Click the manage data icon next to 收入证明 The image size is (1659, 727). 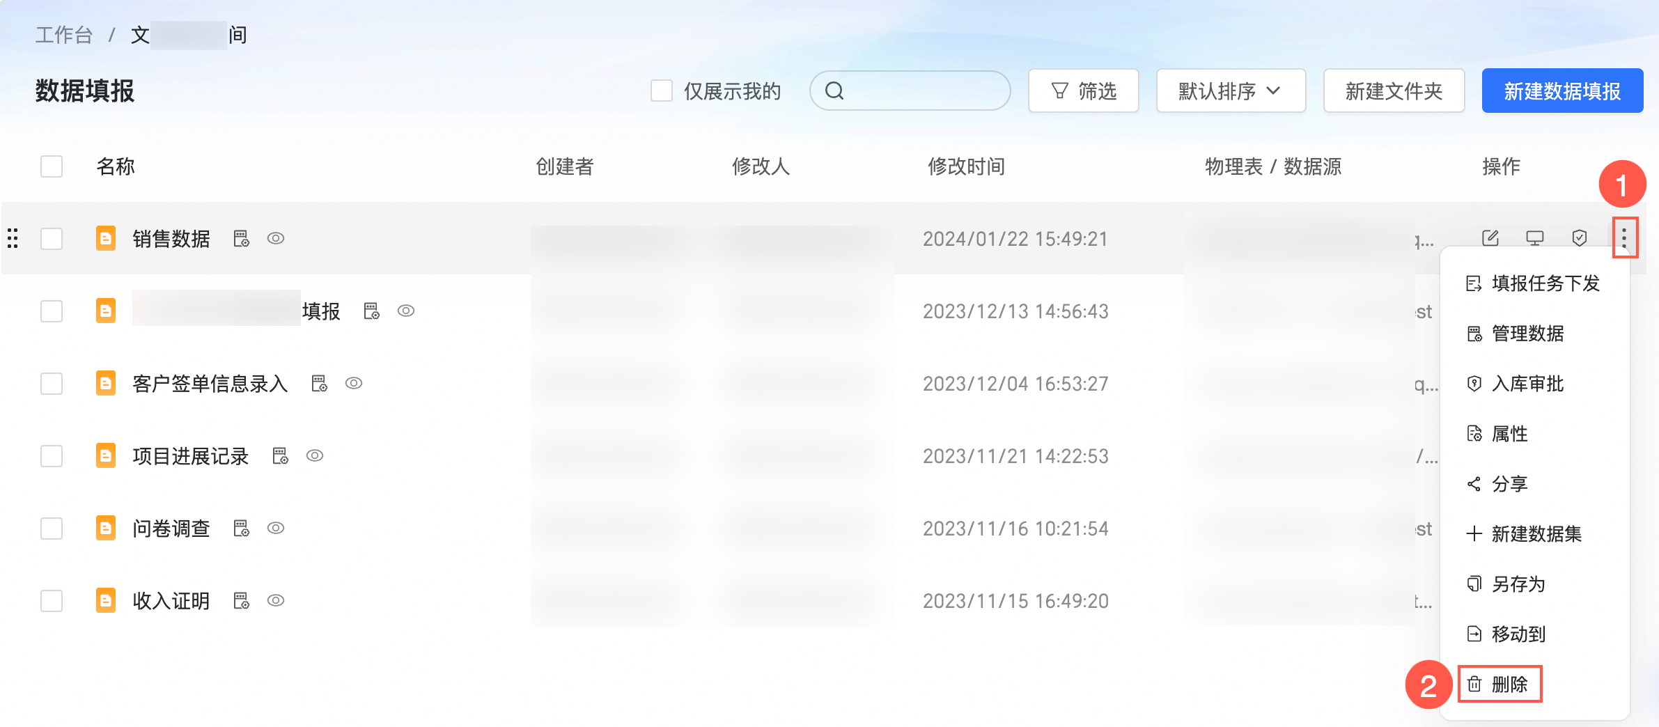point(242,600)
